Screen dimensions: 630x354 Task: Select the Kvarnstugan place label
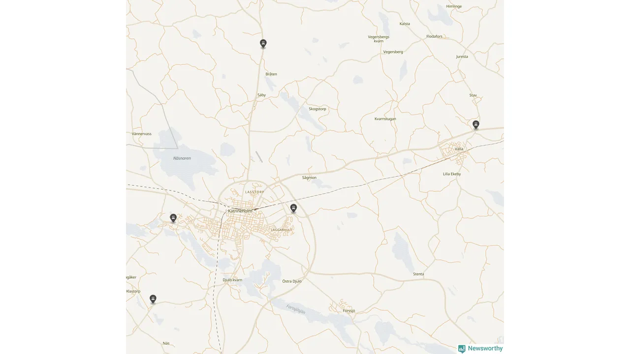(x=385, y=119)
